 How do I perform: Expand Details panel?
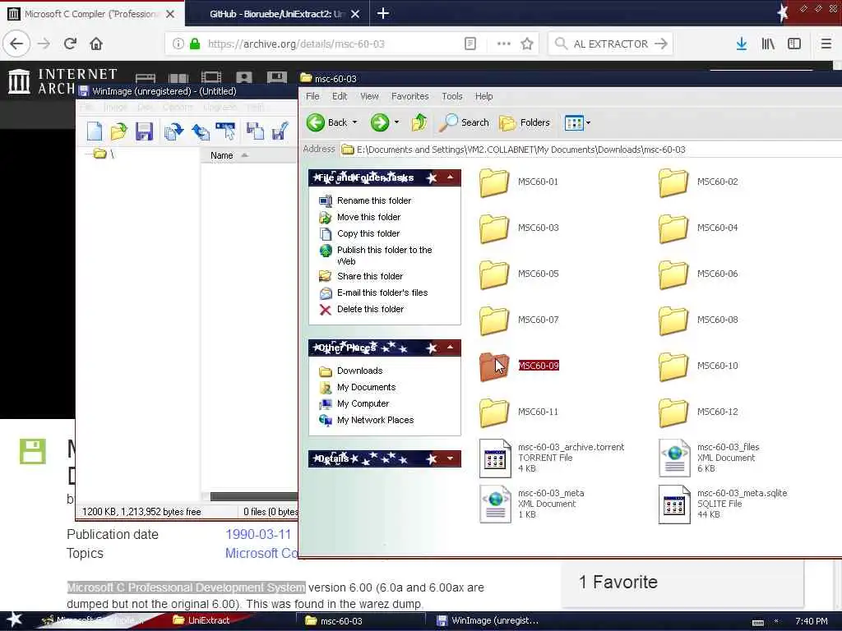click(x=450, y=458)
